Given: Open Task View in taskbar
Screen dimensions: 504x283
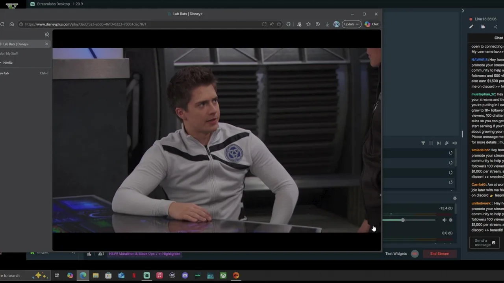Looking at the screenshot, I should click(x=57, y=276).
